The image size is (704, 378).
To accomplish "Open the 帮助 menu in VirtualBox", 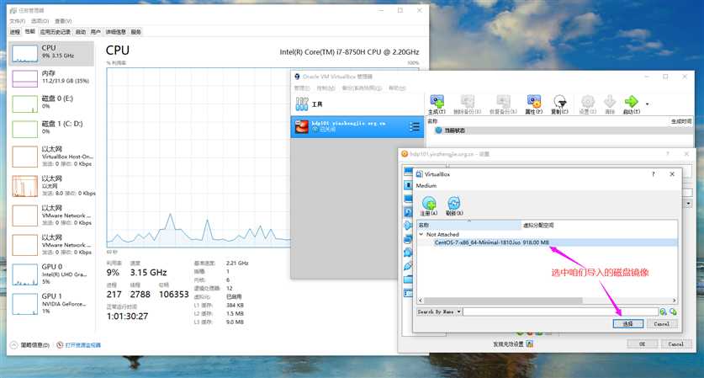I will click(x=397, y=88).
